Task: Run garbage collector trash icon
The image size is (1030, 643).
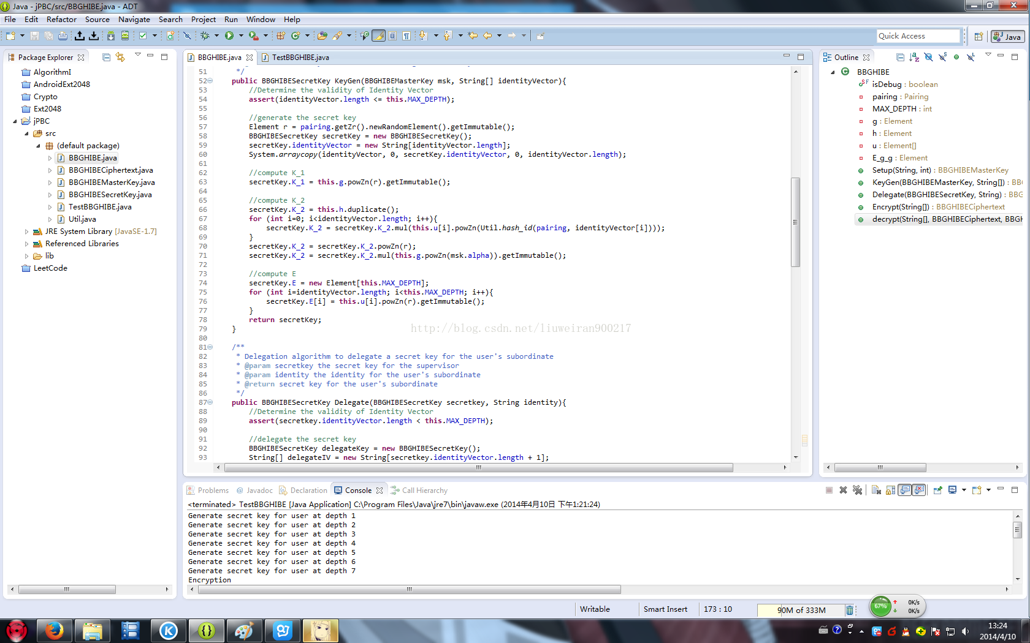Action: coord(850,610)
